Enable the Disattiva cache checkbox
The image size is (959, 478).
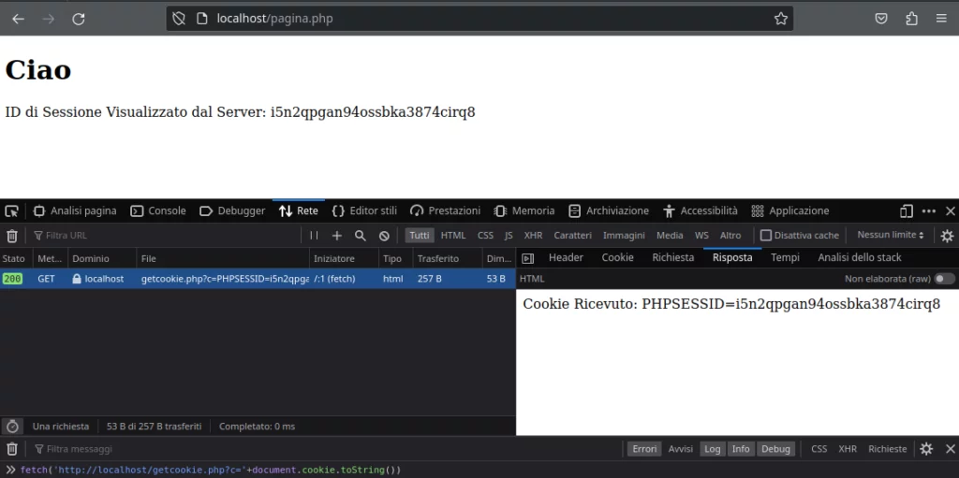pos(766,236)
